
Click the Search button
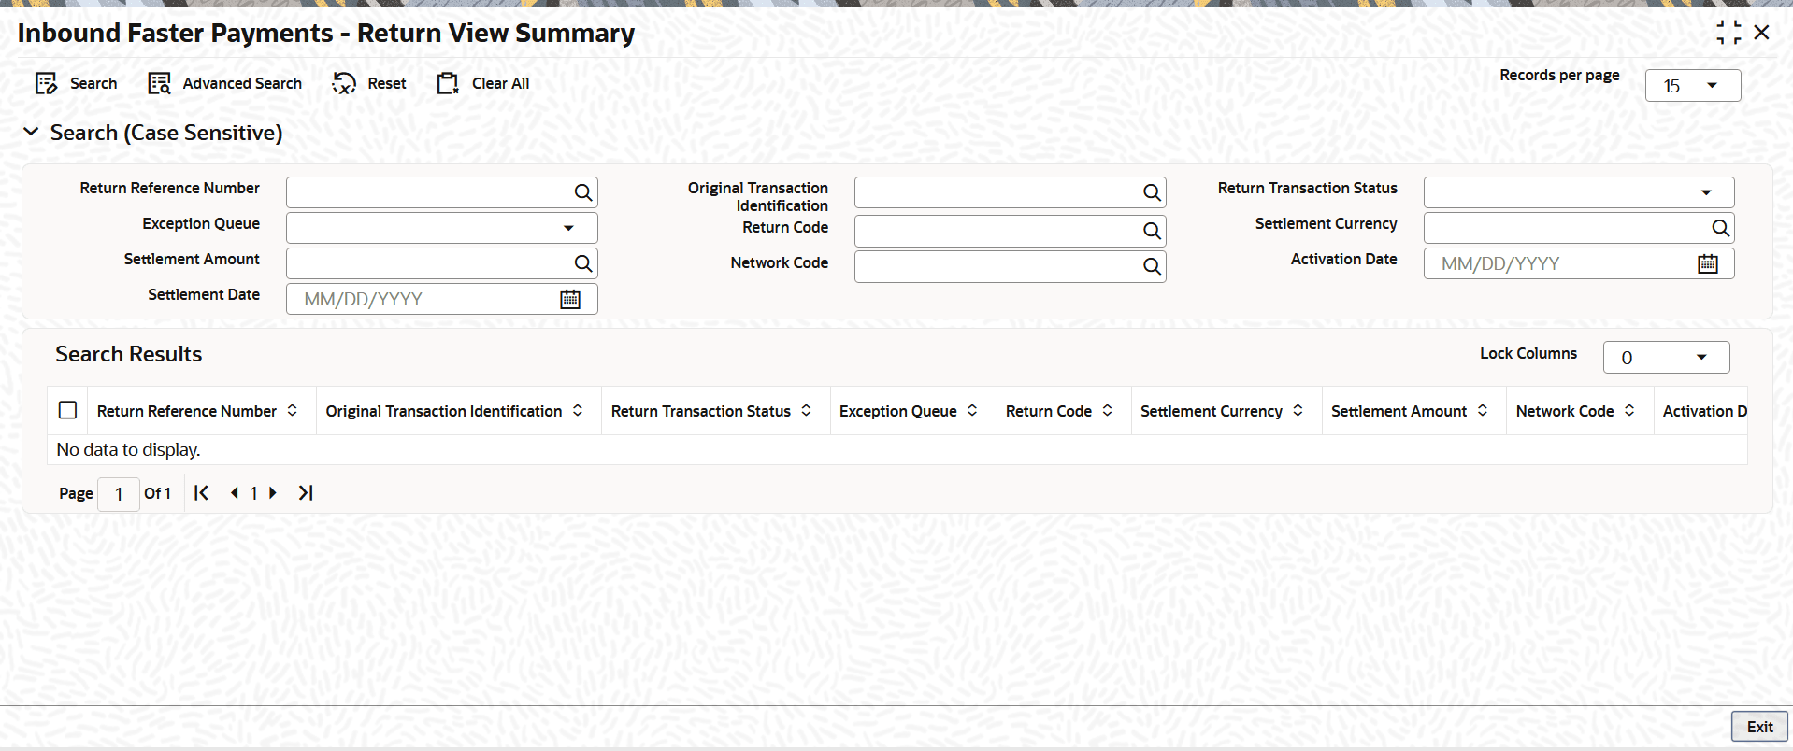[x=76, y=84]
